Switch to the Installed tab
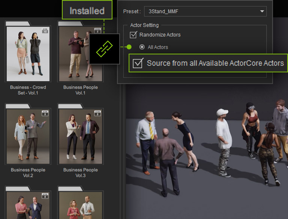 87,10
